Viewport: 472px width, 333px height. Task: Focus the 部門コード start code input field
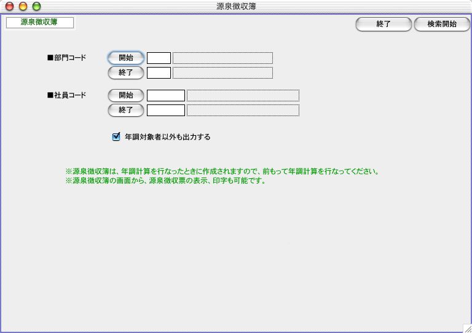click(159, 58)
